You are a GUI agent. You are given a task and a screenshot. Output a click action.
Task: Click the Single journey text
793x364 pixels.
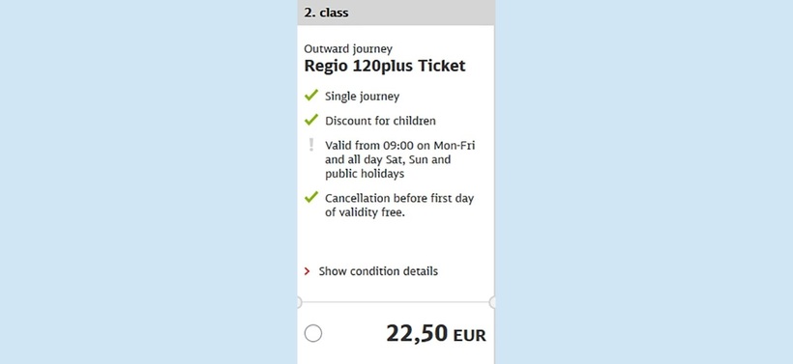click(x=362, y=97)
